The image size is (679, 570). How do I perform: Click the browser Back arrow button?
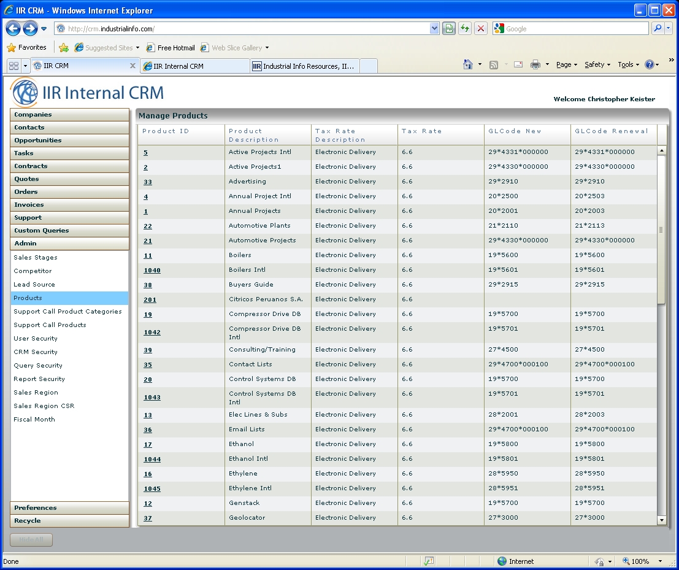[13, 28]
